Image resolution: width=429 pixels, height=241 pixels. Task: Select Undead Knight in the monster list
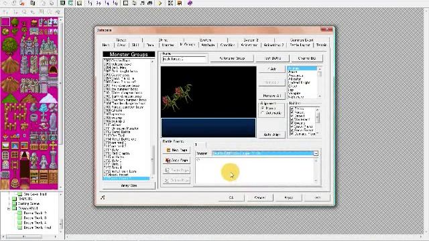click(x=299, y=82)
